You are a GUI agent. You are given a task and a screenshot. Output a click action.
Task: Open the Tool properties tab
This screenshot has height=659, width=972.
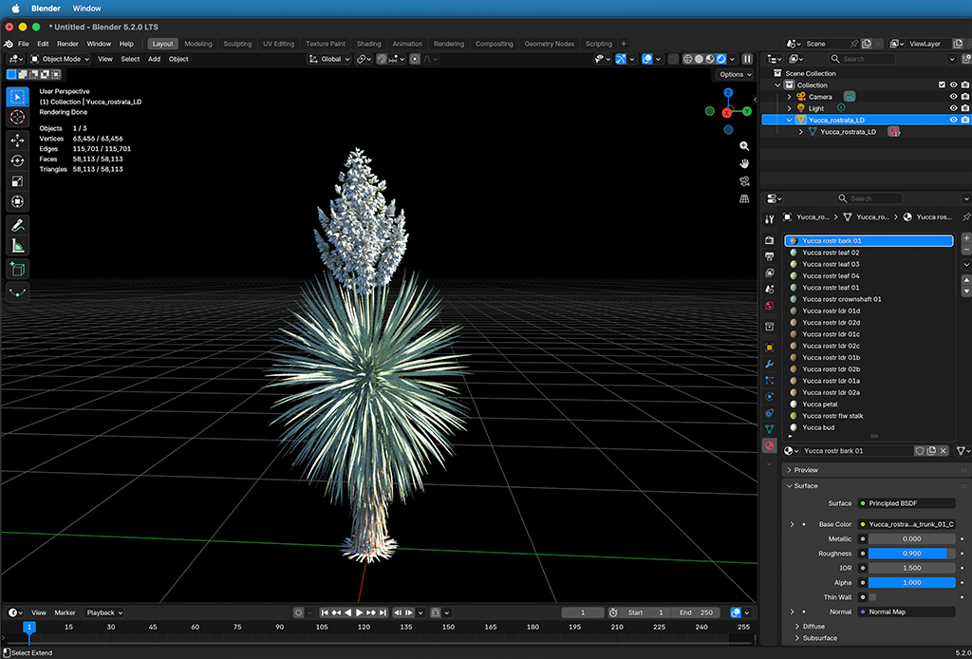point(769,218)
